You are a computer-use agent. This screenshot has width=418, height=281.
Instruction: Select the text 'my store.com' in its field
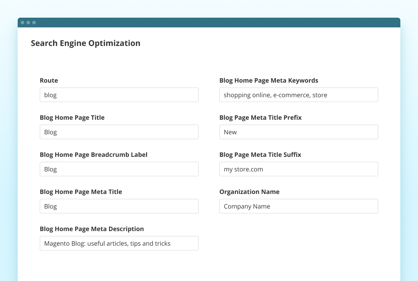click(243, 169)
